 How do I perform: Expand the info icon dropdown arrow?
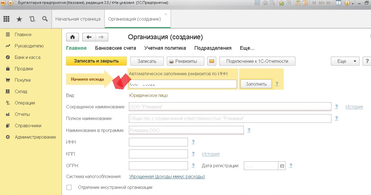353,3
